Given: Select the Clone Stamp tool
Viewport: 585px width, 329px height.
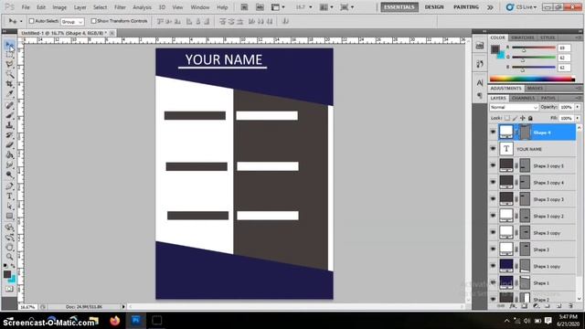Looking at the screenshot, I should point(9,125).
